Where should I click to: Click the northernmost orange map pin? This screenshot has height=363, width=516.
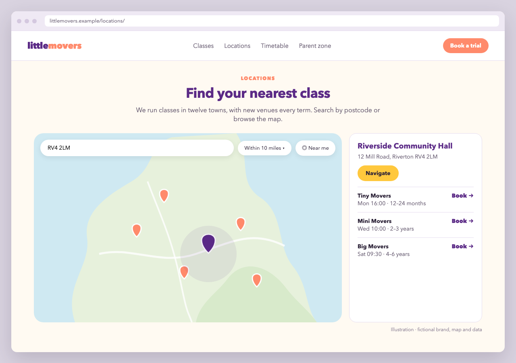[164, 196]
